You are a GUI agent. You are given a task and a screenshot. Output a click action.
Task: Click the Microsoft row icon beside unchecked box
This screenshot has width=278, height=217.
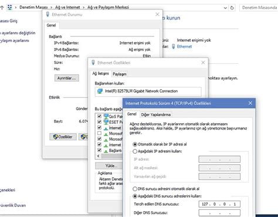point(106,134)
